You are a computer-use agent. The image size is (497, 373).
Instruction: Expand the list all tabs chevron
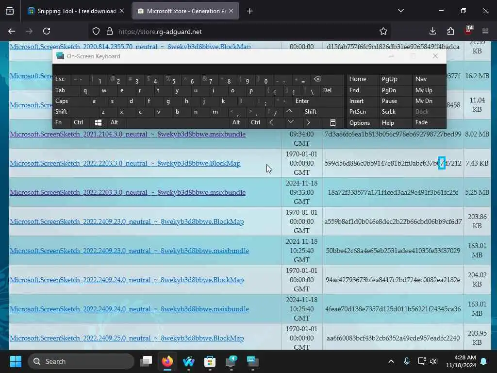click(x=400, y=11)
